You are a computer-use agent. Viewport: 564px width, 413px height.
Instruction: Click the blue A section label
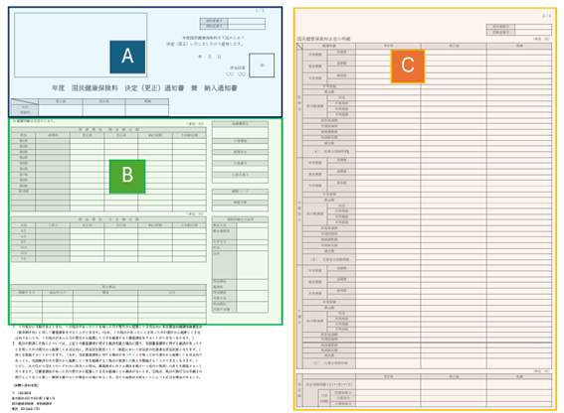point(127,57)
